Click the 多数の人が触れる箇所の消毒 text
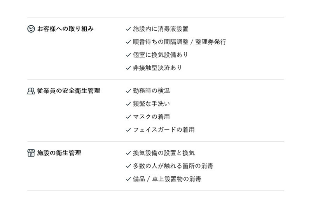 click(173, 166)
